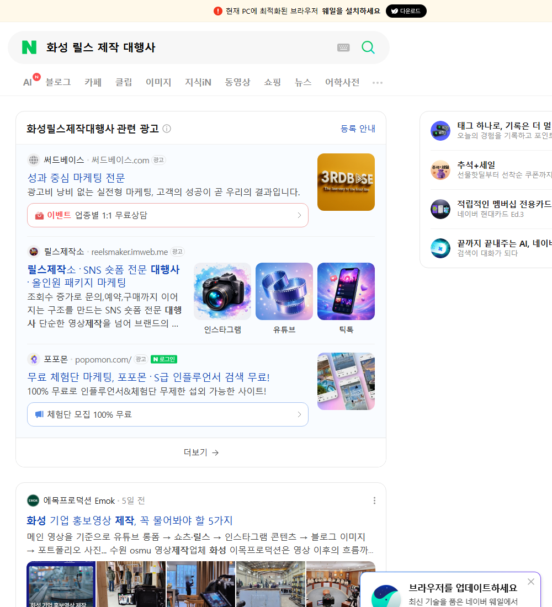
Task: Expand the 이벤트 업종별 1:1 무료상담 chevron
Action: (x=299, y=215)
